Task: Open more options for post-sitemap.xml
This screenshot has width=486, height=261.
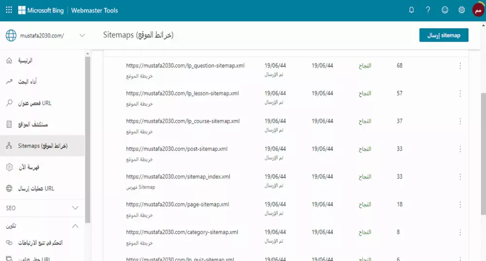Action: [x=460, y=149]
